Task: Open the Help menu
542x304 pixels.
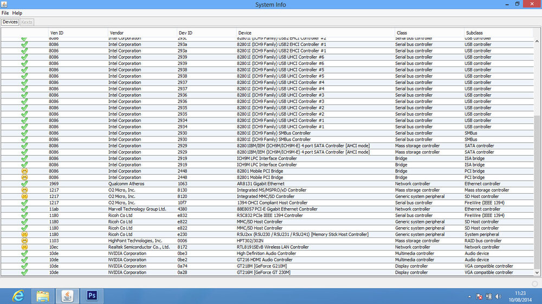Action: click(x=17, y=12)
